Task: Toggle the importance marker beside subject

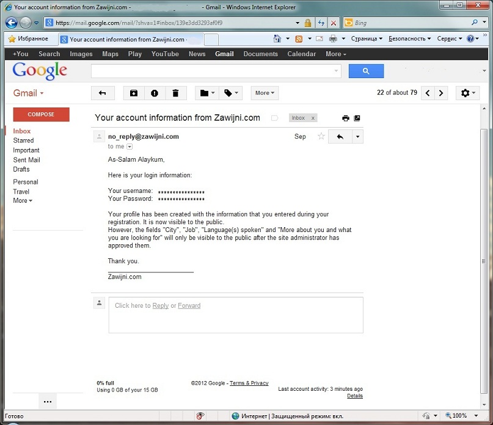Action: (x=274, y=118)
